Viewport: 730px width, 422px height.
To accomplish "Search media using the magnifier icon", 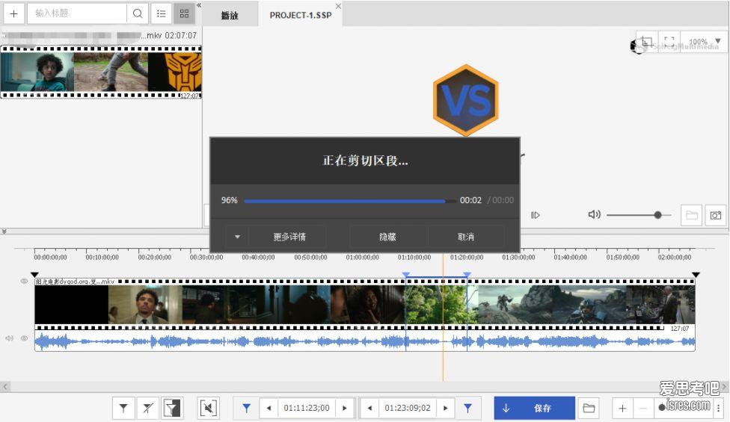I will coord(138,13).
